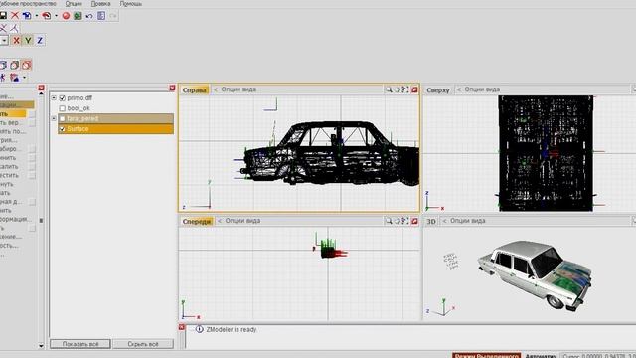Select the highlighted Surface row
Viewport: 636px width, 358px height.
point(115,129)
